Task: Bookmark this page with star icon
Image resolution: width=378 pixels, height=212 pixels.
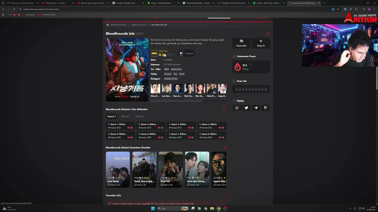Action: coord(338,9)
